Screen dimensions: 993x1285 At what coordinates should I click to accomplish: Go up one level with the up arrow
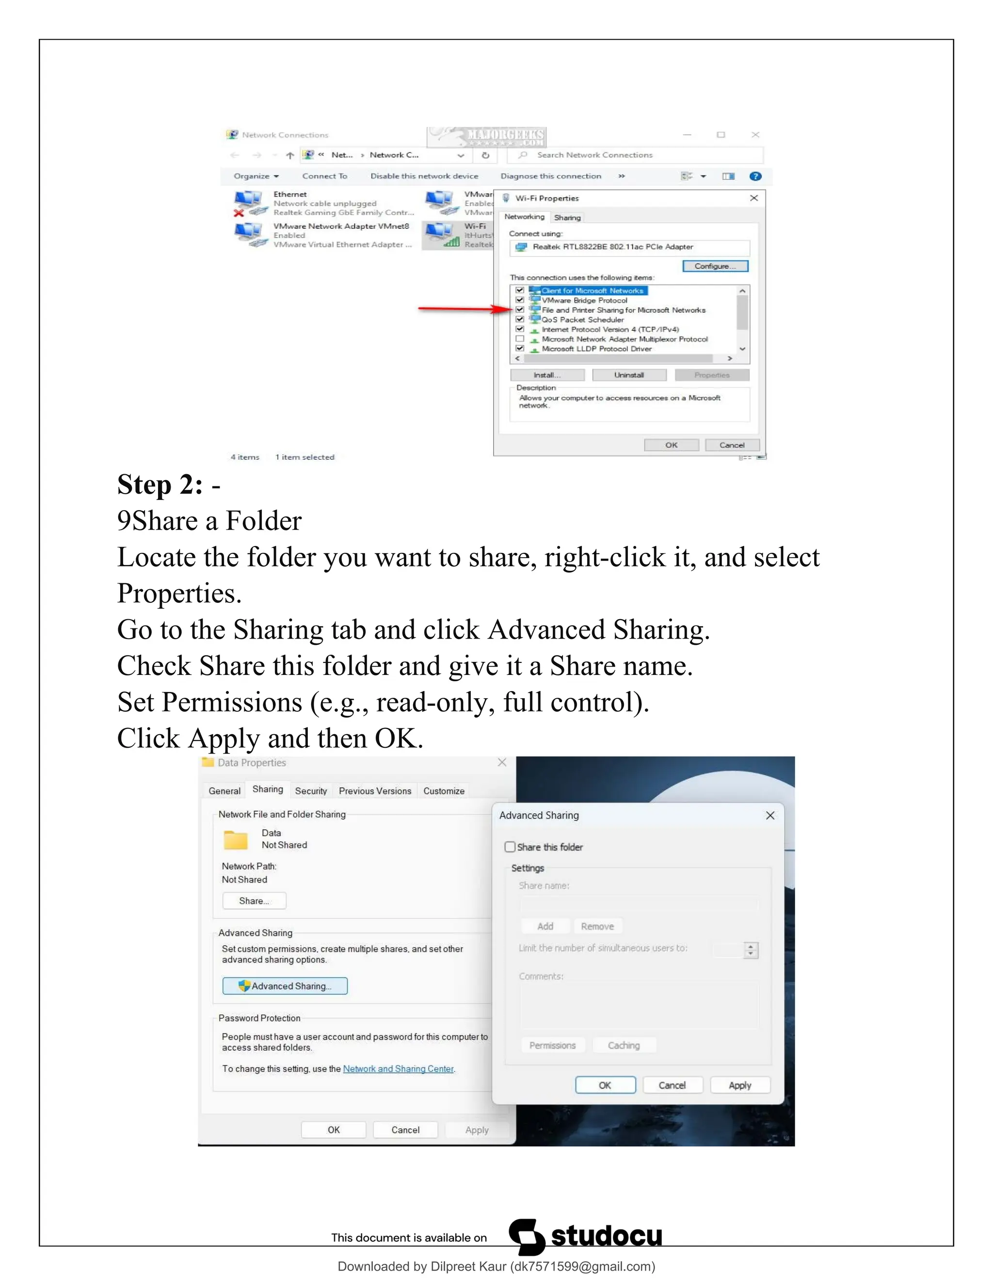290,155
